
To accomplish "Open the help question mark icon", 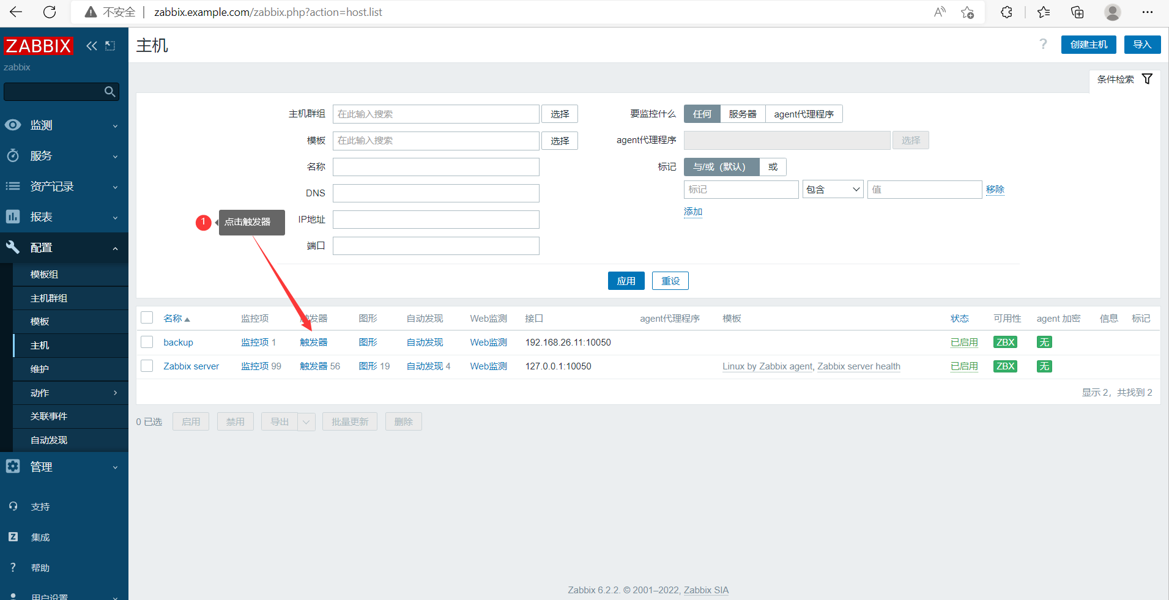I will click(1043, 44).
